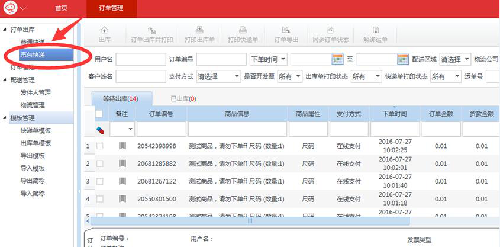
Task: Open 发件人管理 in the sidebar
Action: click(36, 93)
